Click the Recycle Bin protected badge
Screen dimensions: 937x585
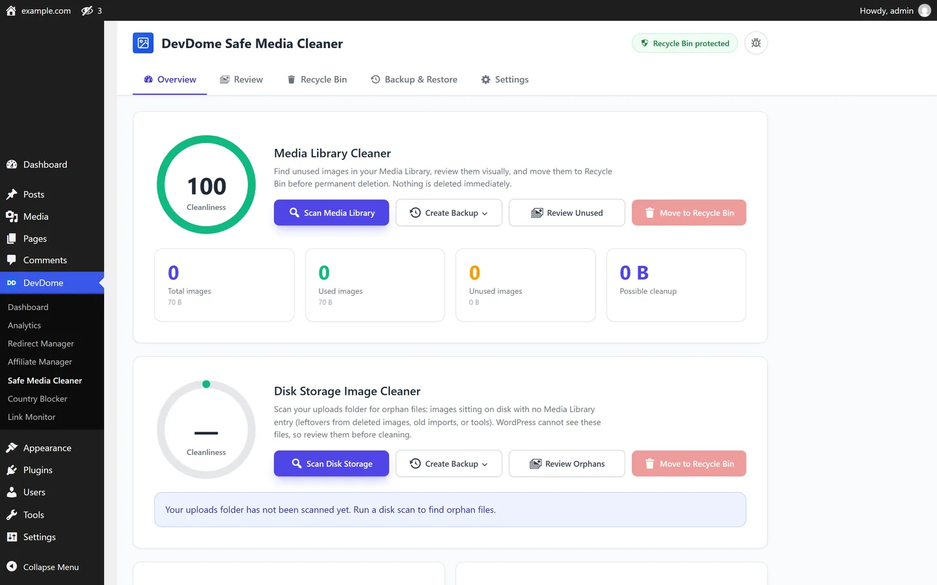coord(685,44)
